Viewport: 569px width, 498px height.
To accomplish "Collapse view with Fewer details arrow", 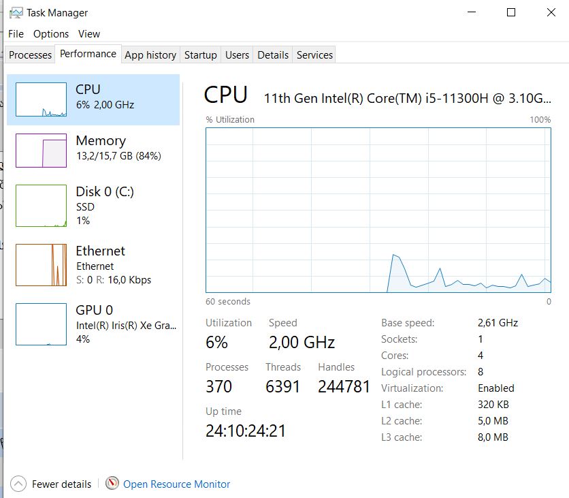I will click(x=18, y=484).
